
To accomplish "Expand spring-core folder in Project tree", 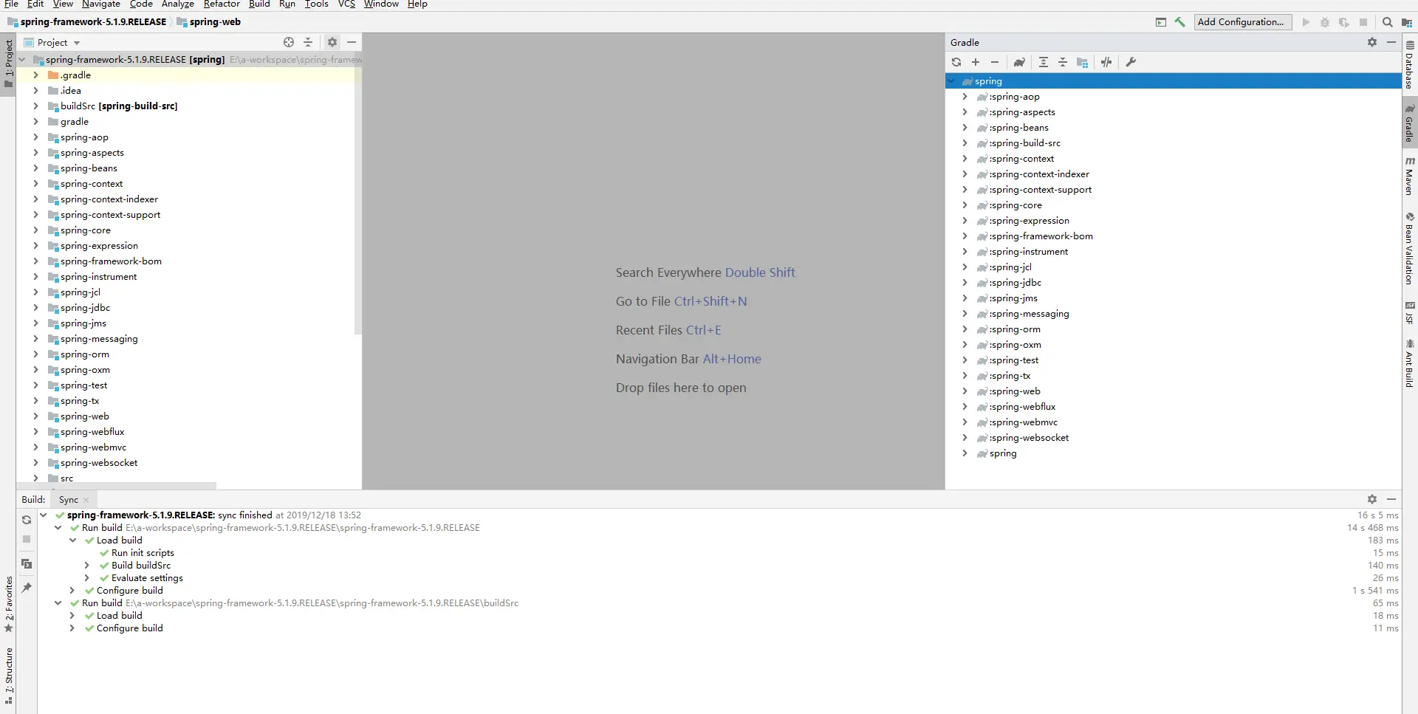I will 35,230.
